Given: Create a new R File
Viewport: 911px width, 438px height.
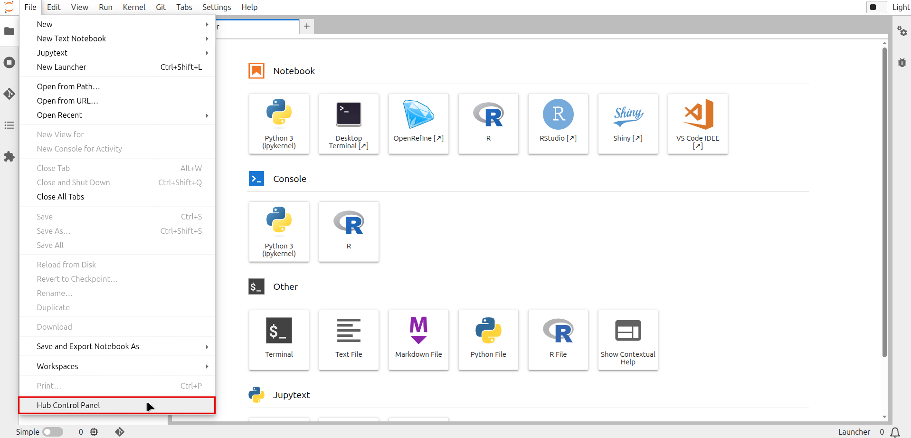Looking at the screenshot, I should 558,340.
